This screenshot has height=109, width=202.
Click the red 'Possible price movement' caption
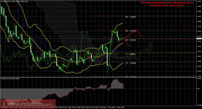pyautogui.click(x=166, y=5)
